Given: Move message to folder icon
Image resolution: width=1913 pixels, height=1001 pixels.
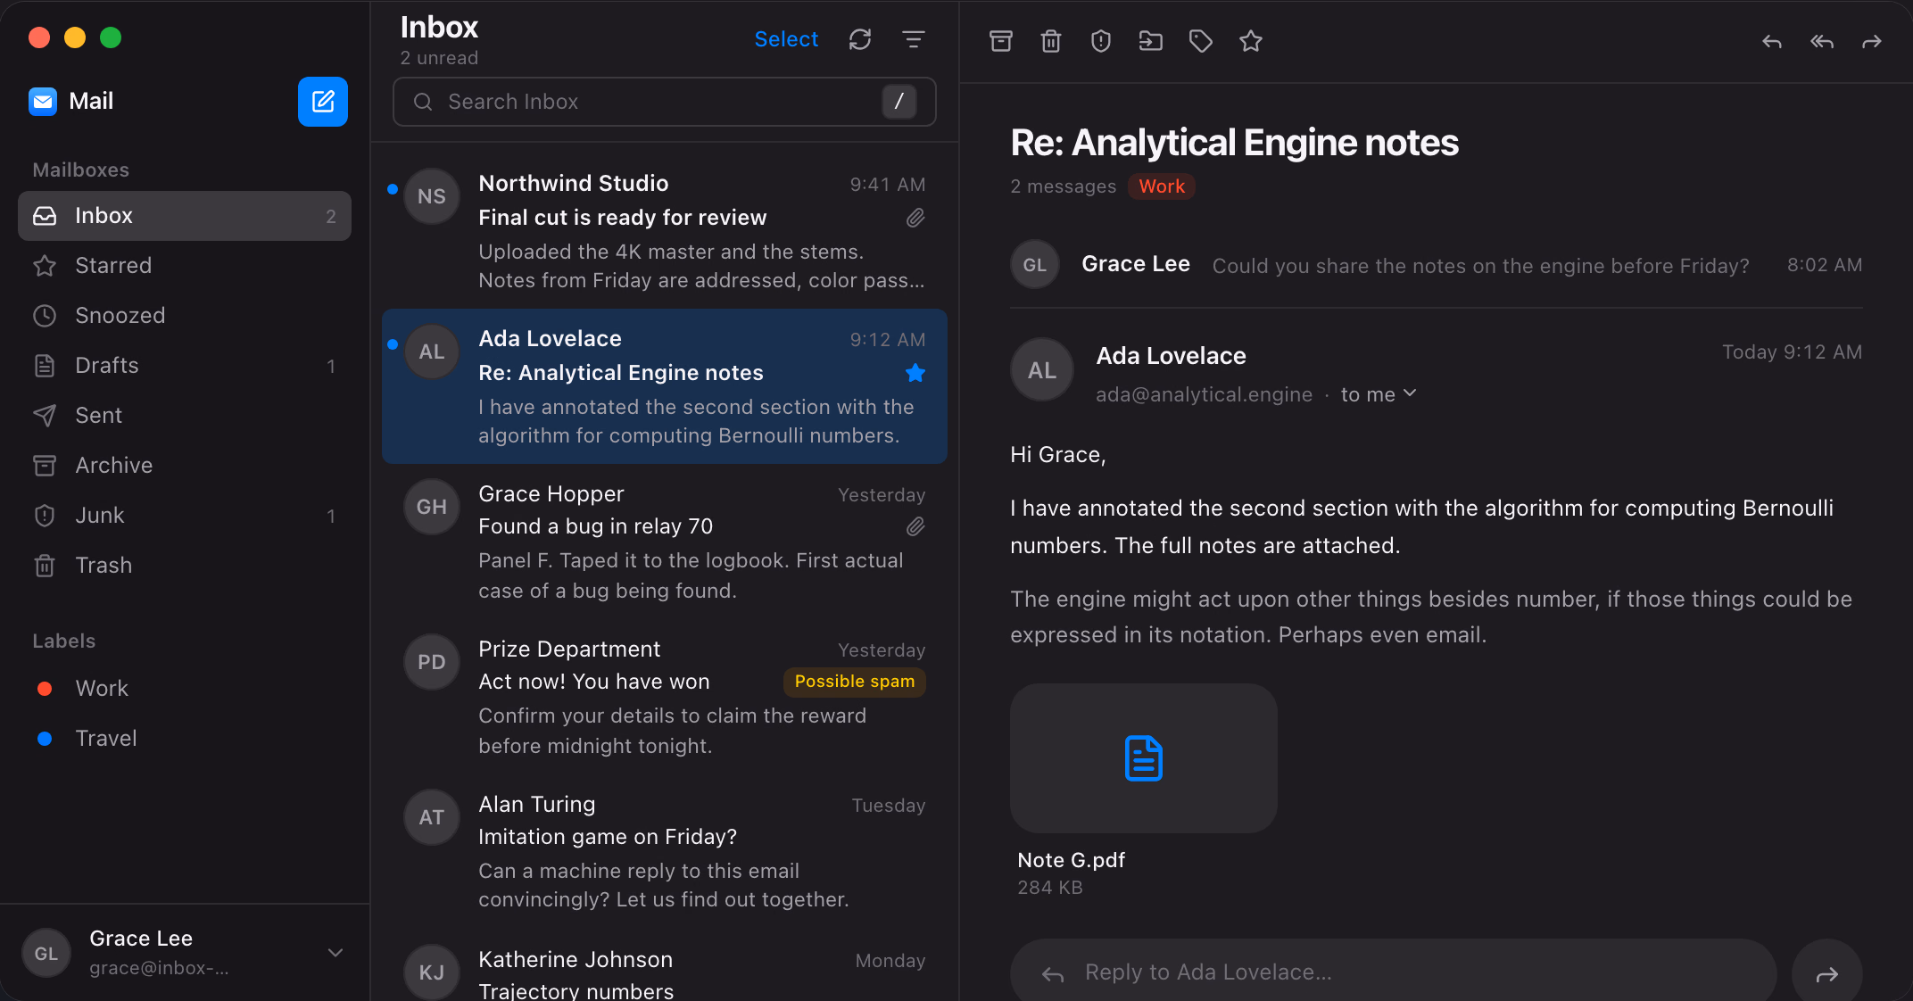Looking at the screenshot, I should coord(1151,41).
